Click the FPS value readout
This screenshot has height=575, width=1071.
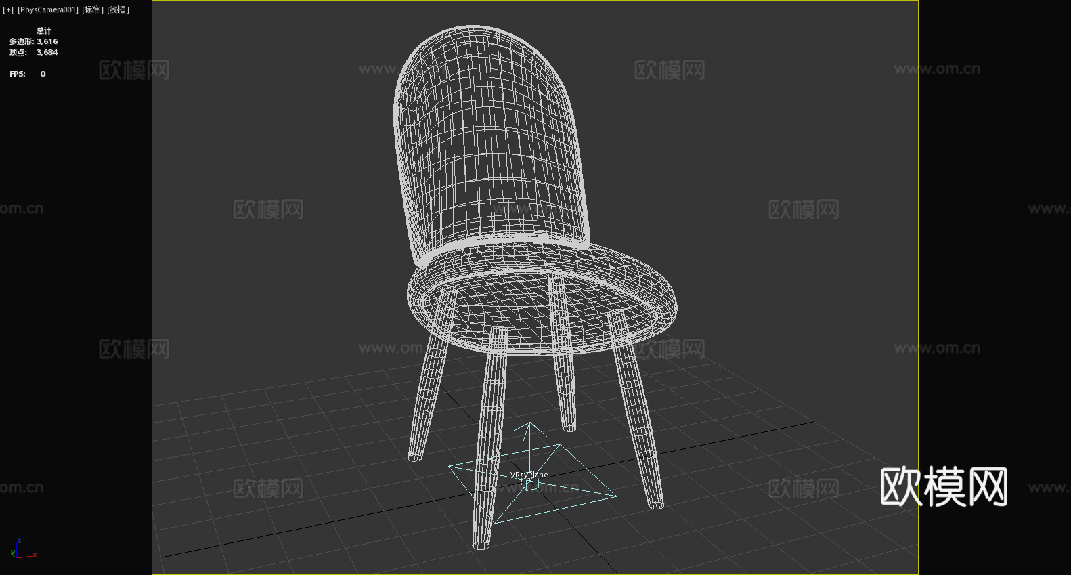click(x=43, y=74)
